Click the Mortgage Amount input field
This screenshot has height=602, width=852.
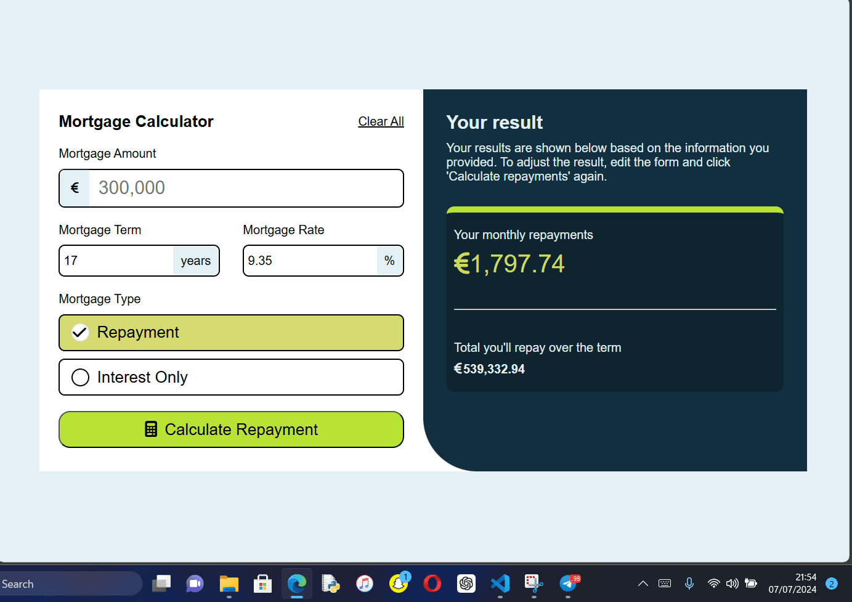pyautogui.click(x=246, y=188)
